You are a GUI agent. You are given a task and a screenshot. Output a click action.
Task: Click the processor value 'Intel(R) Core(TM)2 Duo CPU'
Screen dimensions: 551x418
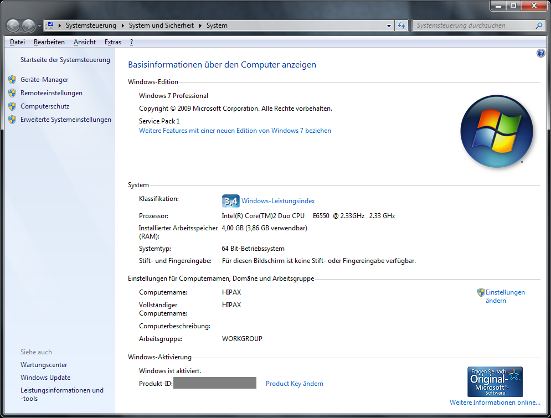(x=263, y=216)
